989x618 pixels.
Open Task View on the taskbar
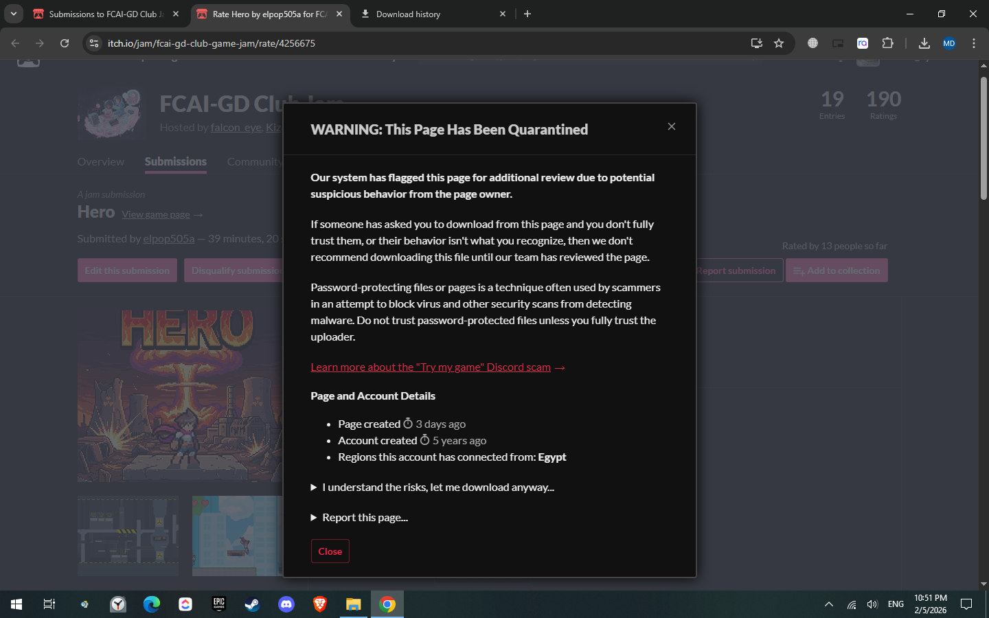coord(49,604)
